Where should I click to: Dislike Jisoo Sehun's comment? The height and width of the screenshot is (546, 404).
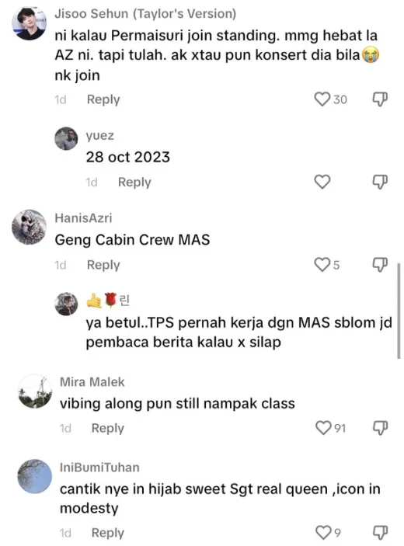point(380,99)
